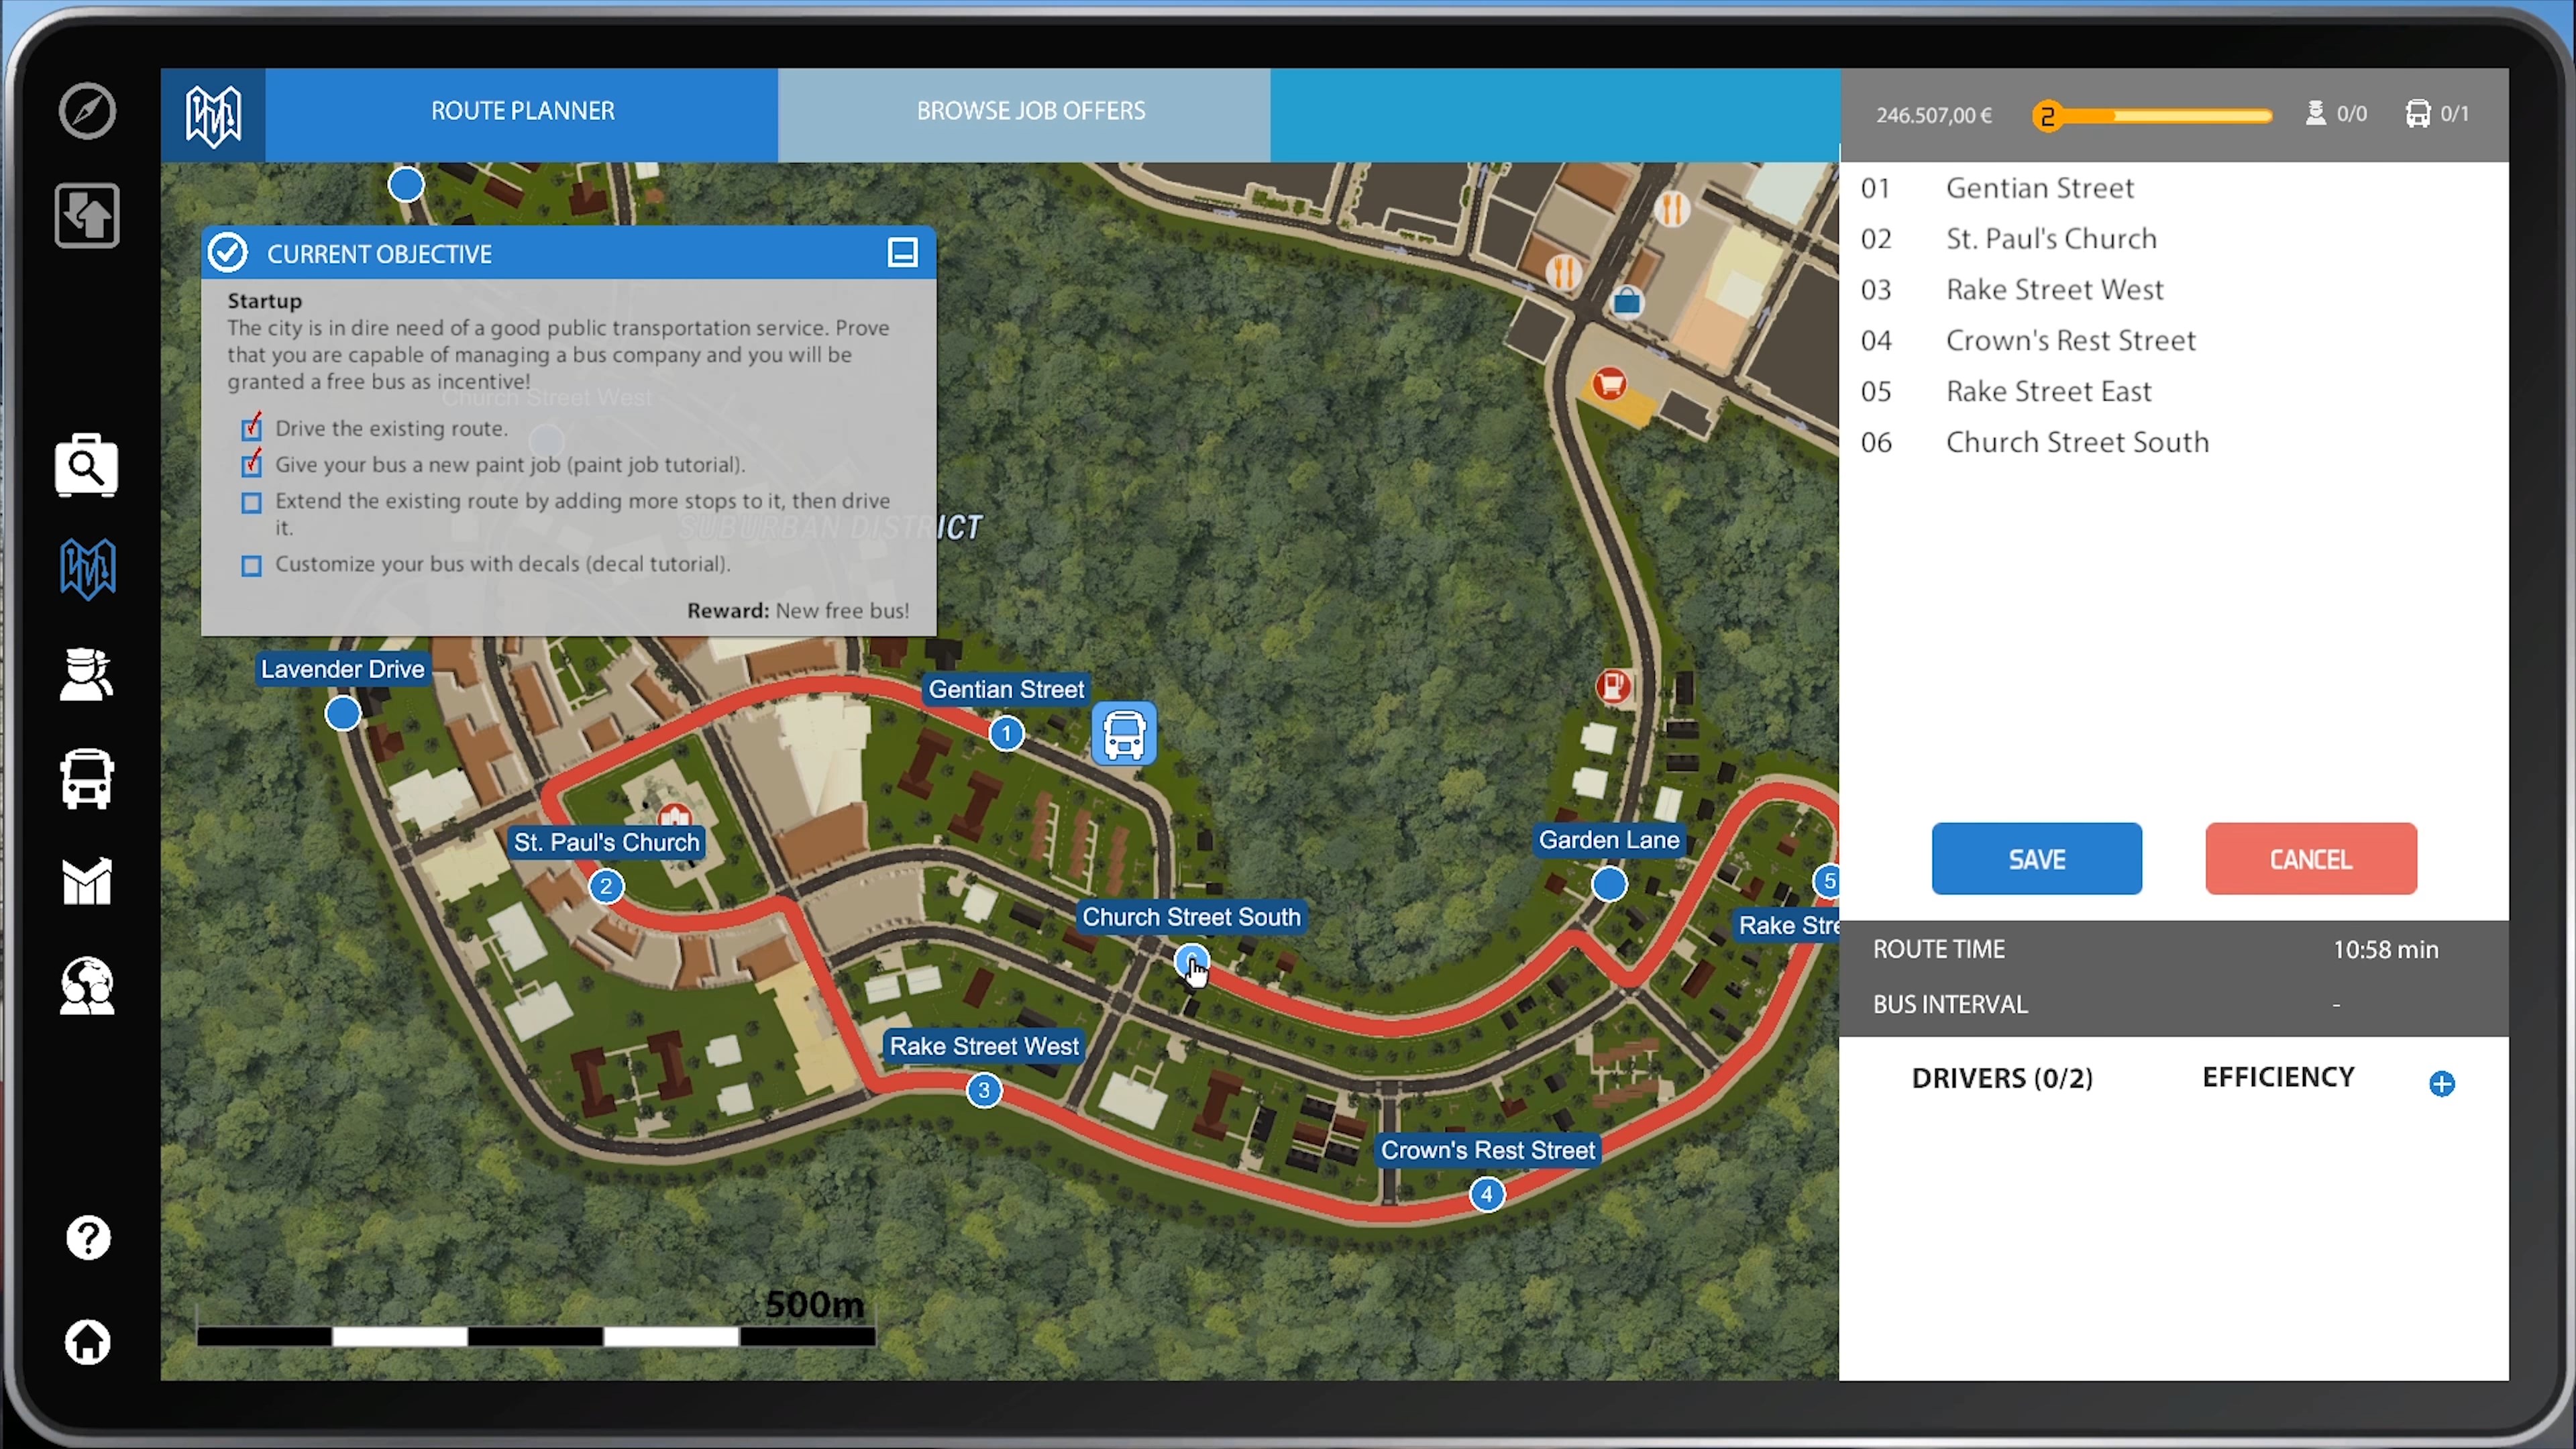Open the drivers management sidebar icon

pos(87,674)
